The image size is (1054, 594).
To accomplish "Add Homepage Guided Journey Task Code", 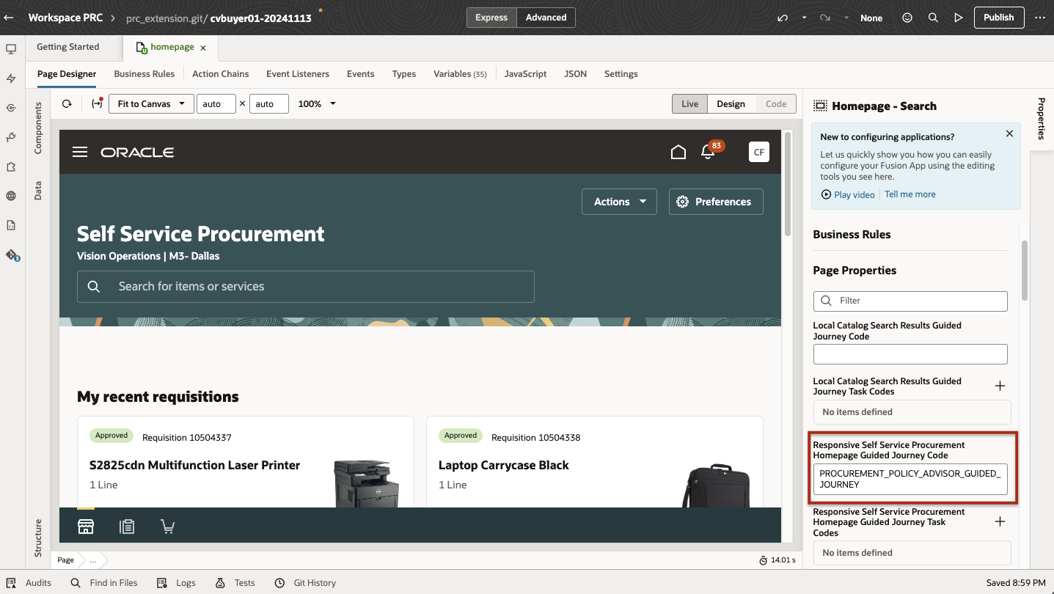I will click(1000, 522).
